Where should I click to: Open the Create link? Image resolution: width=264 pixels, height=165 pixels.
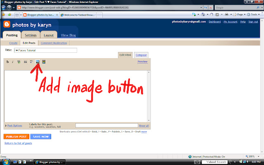click(x=13, y=43)
